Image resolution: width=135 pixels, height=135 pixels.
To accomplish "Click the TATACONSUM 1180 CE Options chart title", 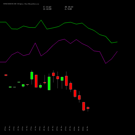I will (21, 4).
